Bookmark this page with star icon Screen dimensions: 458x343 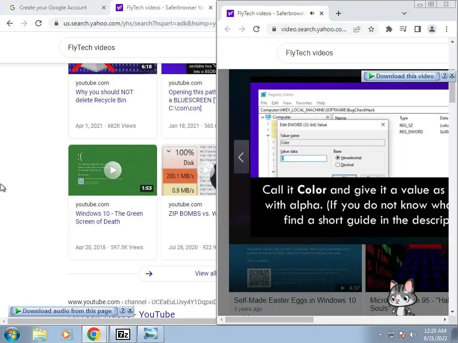371,29
